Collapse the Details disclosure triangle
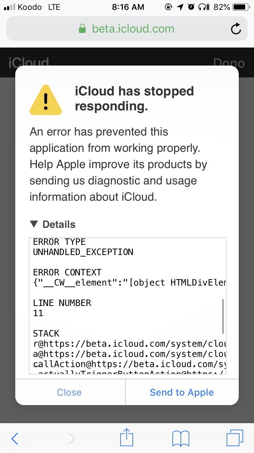This screenshot has height=453, width=254. pos(34,224)
